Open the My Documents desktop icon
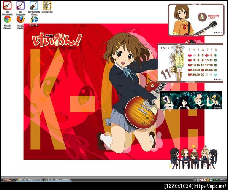 (x=7, y=8)
